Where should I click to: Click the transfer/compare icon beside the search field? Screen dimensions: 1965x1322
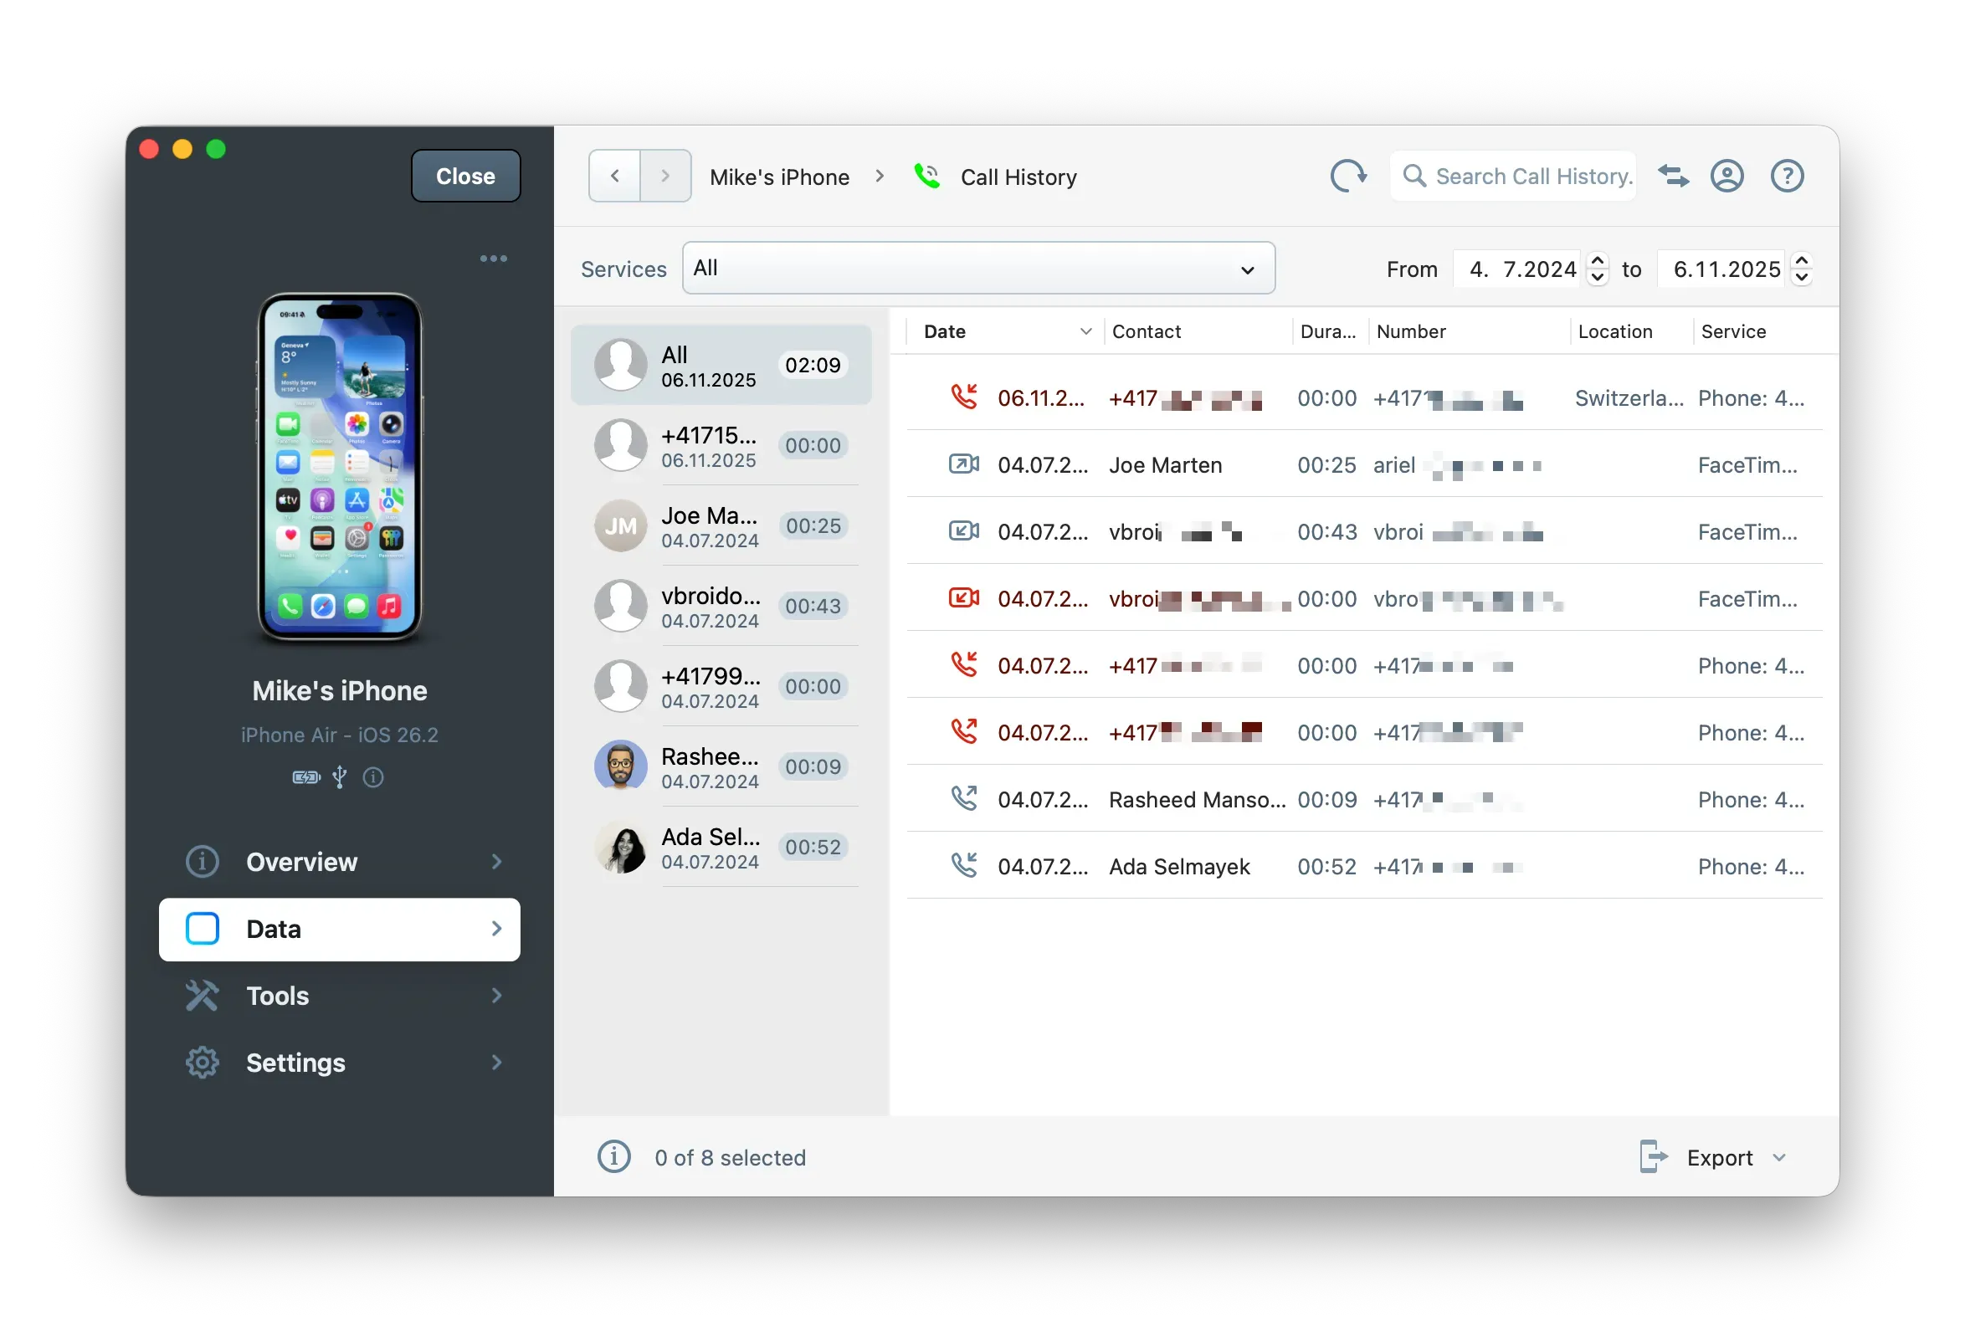coord(1672,177)
